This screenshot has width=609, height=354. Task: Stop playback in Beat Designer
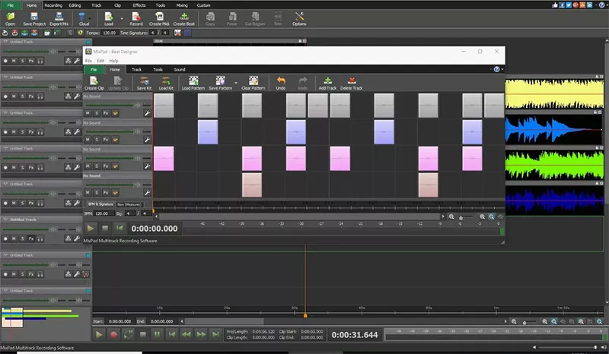click(105, 229)
